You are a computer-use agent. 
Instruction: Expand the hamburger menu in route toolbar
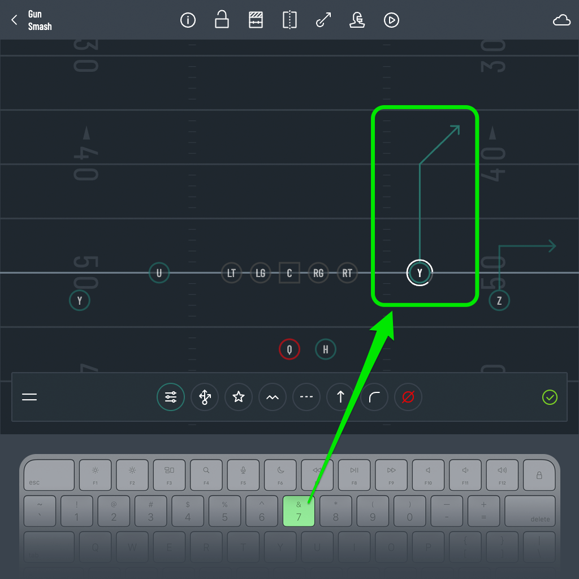[x=29, y=397]
